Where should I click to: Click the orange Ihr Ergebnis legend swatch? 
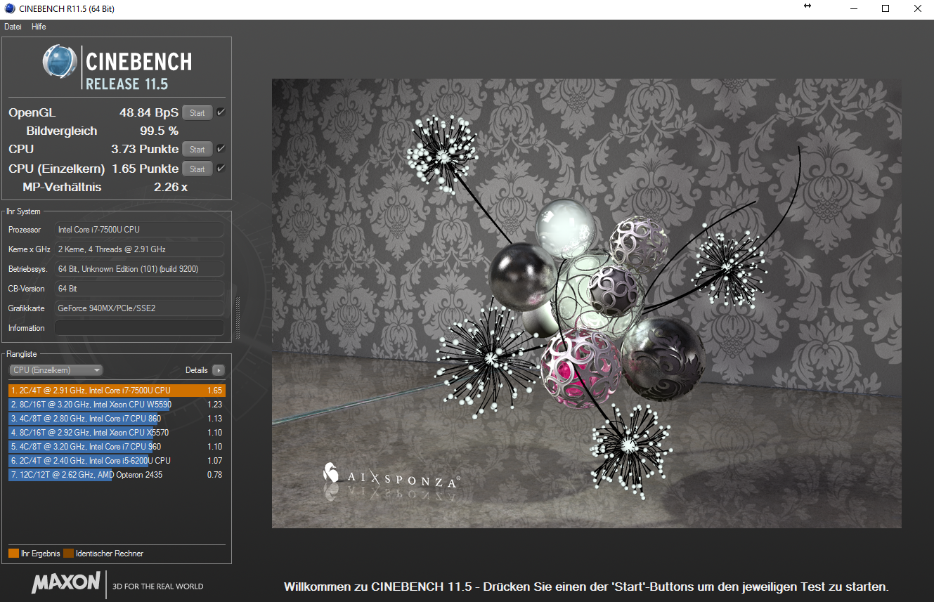pyautogui.click(x=13, y=554)
